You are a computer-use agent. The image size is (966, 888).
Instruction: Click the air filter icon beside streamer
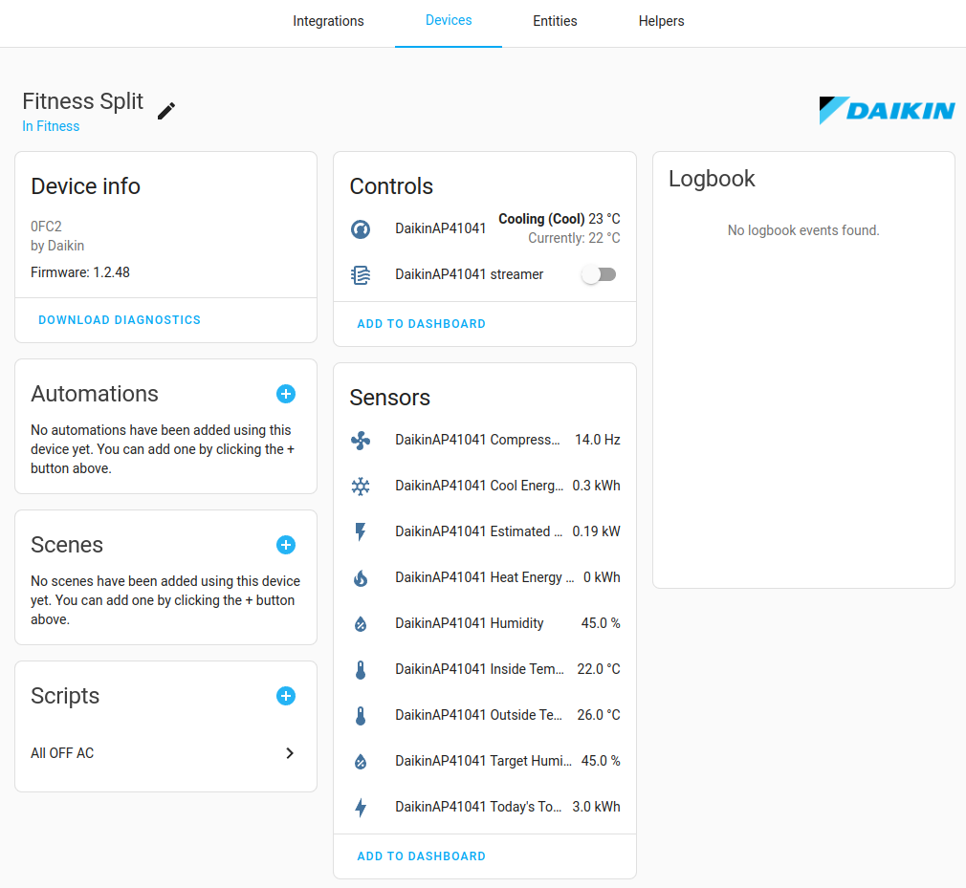pos(361,274)
